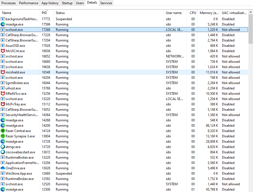Switch to the Services tab
This screenshot has width=253, height=192.
click(106, 3)
